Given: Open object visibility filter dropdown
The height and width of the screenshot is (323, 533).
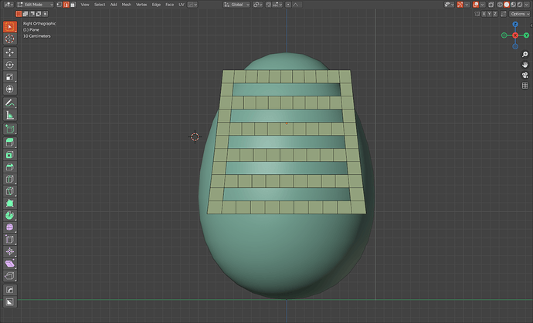Looking at the screenshot, I should tap(450, 5).
